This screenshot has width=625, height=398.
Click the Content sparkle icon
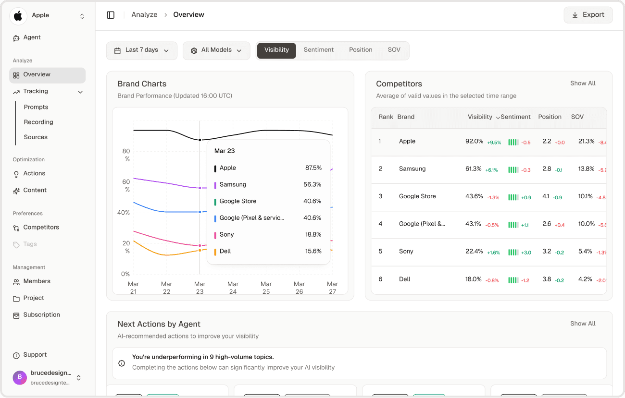[x=16, y=191]
